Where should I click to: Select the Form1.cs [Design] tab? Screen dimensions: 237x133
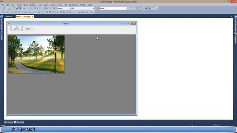(x=23, y=16)
